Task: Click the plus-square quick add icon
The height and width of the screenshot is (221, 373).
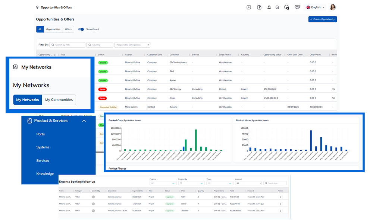Action: (x=249, y=7)
